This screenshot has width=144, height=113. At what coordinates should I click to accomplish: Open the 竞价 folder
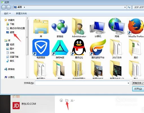click(x=135, y=48)
